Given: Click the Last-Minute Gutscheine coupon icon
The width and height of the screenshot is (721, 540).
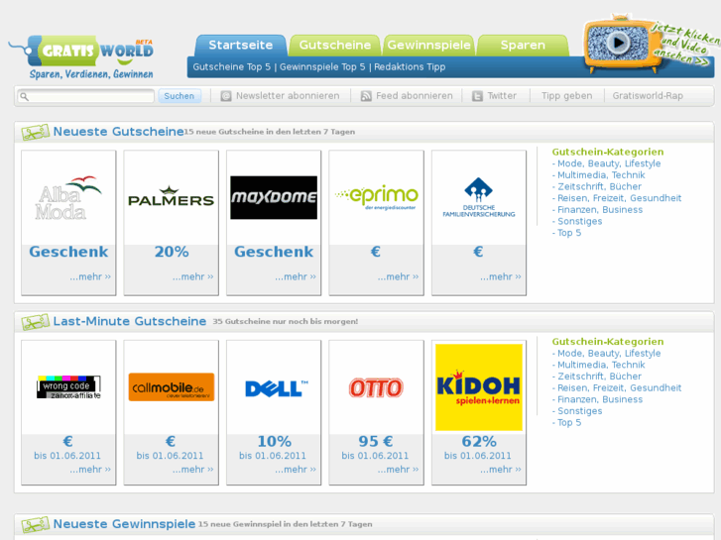Looking at the screenshot, I should (36, 322).
